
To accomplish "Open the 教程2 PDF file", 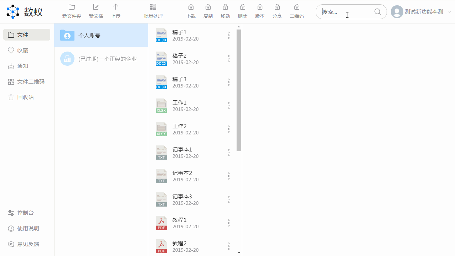I will click(192, 246).
